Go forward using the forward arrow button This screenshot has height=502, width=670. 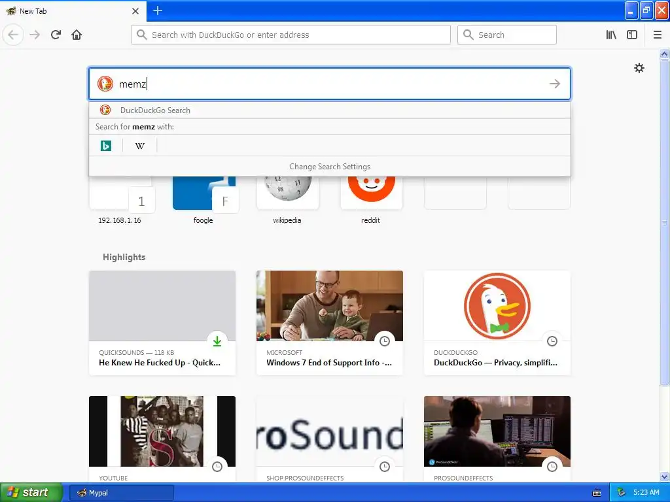pyautogui.click(x=35, y=35)
